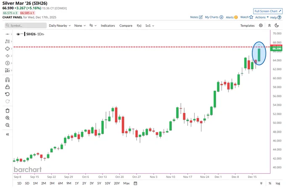Viewport: 286px width, 188px height.
Task: Set range to 5Y
Action: coord(99,183)
